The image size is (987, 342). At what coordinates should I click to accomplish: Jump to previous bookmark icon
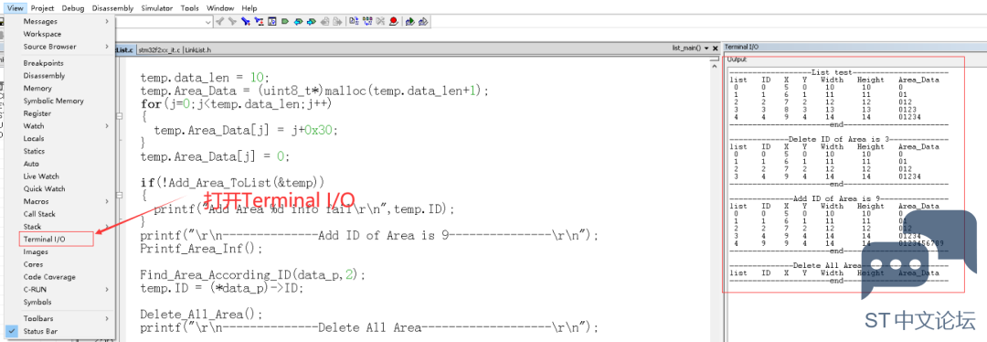coord(298,21)
